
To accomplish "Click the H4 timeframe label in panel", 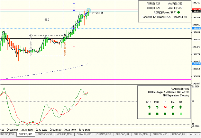I will pyautogui.click(x=173, y=102).
